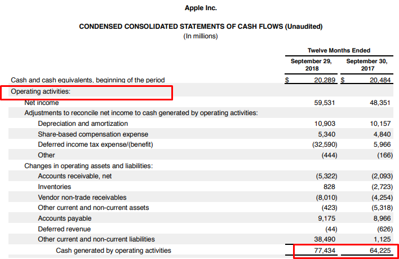Click 'Adjustments to reconcile net income' line
Viewport: 399px width, 259px height.
(141, 113)
